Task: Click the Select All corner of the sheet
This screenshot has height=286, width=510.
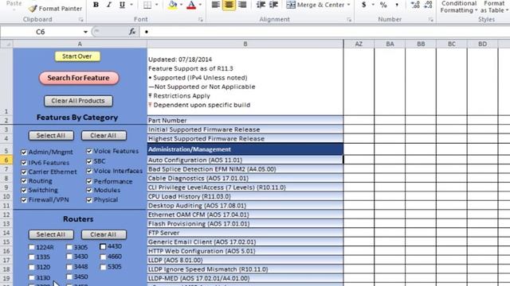Action: (x=6, y=44)
